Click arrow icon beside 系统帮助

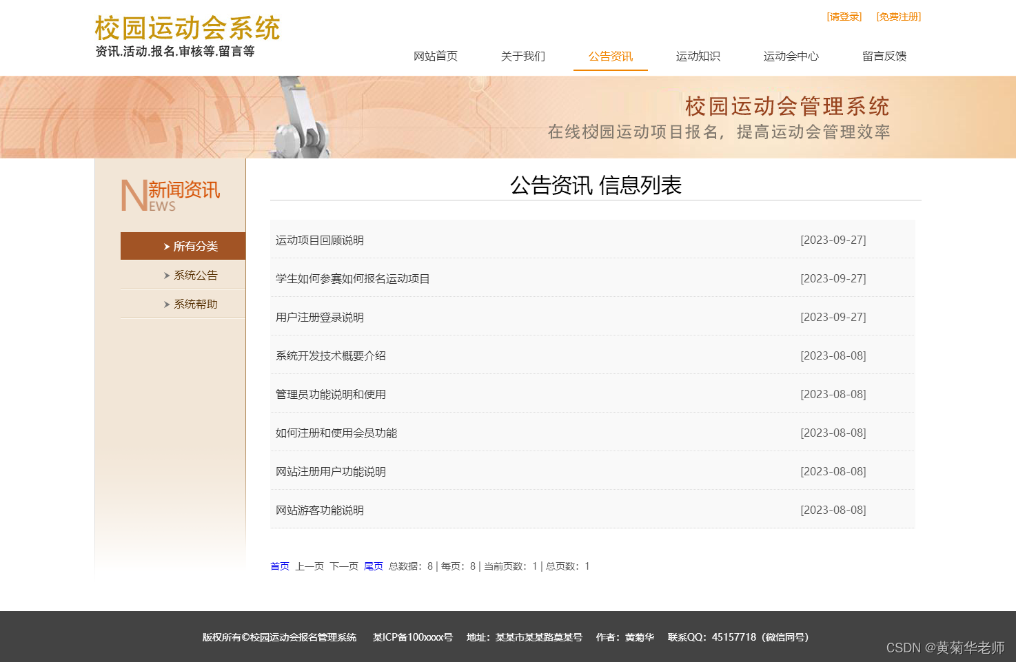click(x=167, y=304)
